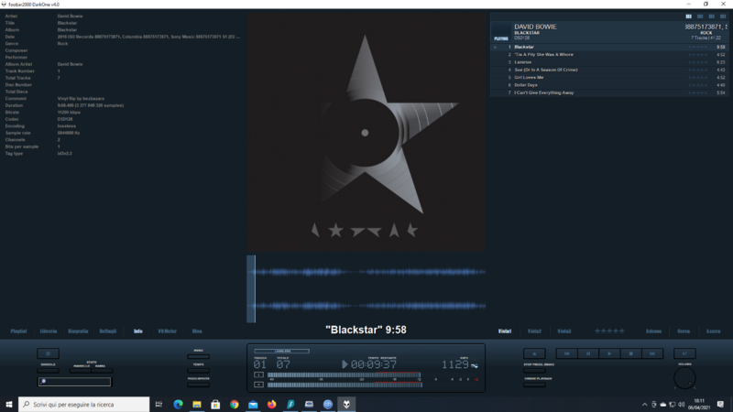Open Google Chrome from taskbar
733x412 pixels.
[235, 404]
